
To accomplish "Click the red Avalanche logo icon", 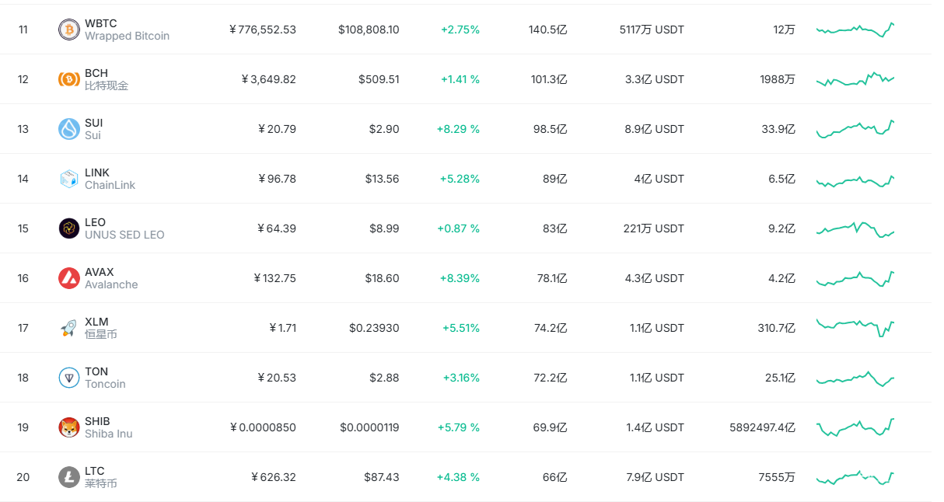I will tap(69, 278).
